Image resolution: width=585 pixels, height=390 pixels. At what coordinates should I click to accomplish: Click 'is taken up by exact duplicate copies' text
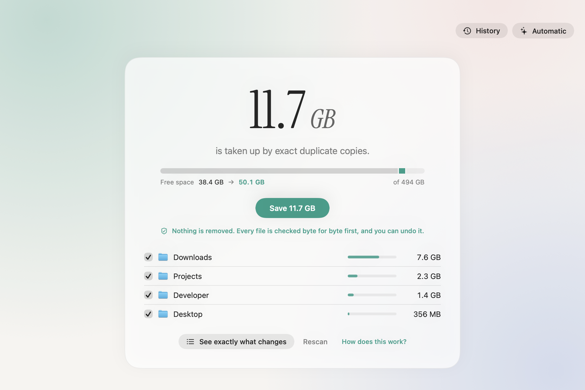(292, 151)
